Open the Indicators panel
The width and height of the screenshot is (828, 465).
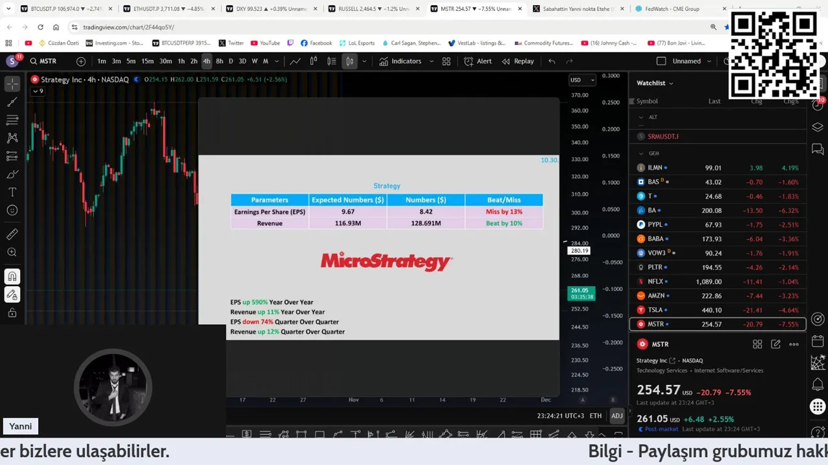point(400,61)
